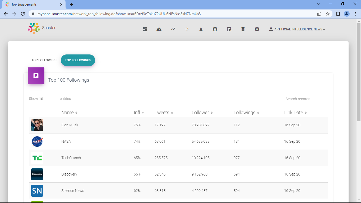Click the Discovery logo thumbnail
The image size is (361, 203).
pyautogui.click(x=37, y=174)
